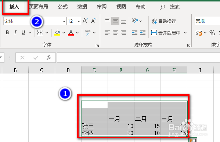Toggle 自动换行 wrap text
Screen dimensions: 220x142
point(164,21)
